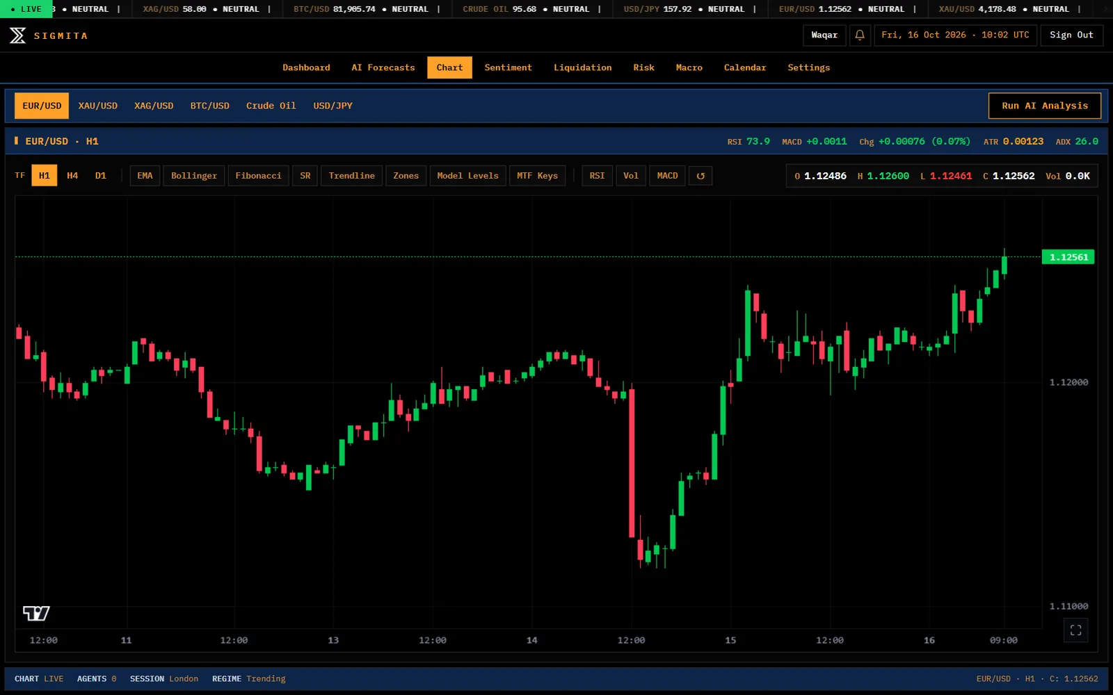Click the 1.12561 current price label
Image resolution: width=1113 pixels, height=695 pixels.
point(1068,257)
